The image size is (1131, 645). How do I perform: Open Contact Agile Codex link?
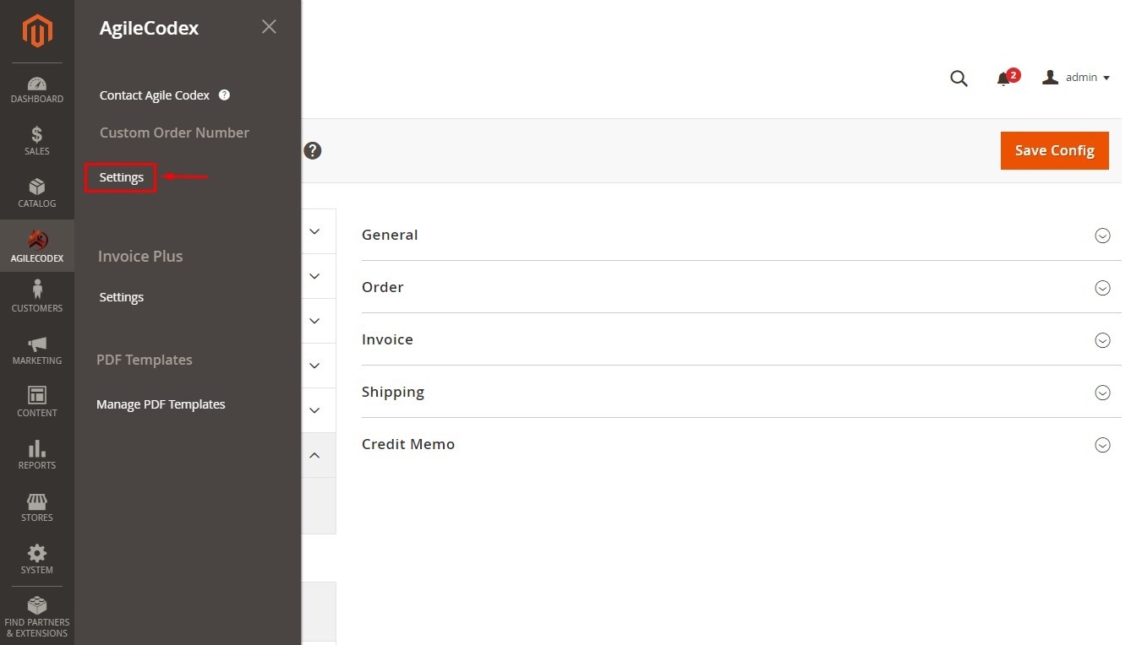coord(155,95)
